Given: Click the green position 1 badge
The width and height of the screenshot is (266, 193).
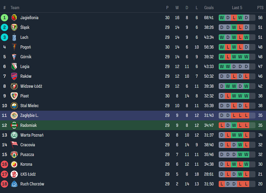Looking at the screenshot, I should pos(4,18).
